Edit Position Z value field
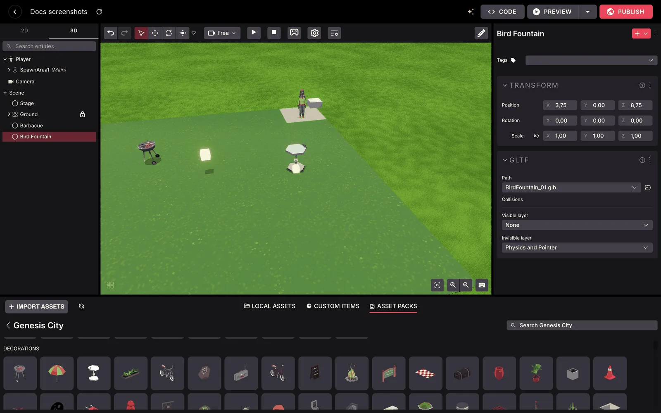661x413 pixels. point(635,105)
